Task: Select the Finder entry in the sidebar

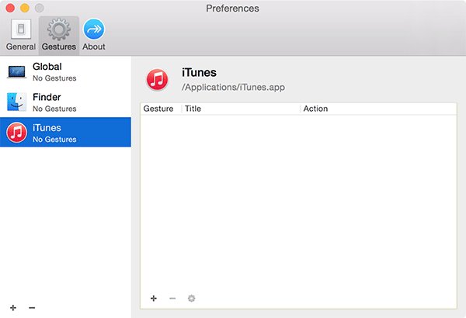Action: point(65,102)
